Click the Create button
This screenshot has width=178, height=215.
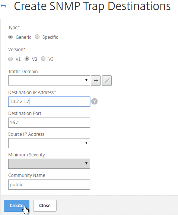click(x=16, y=206)
